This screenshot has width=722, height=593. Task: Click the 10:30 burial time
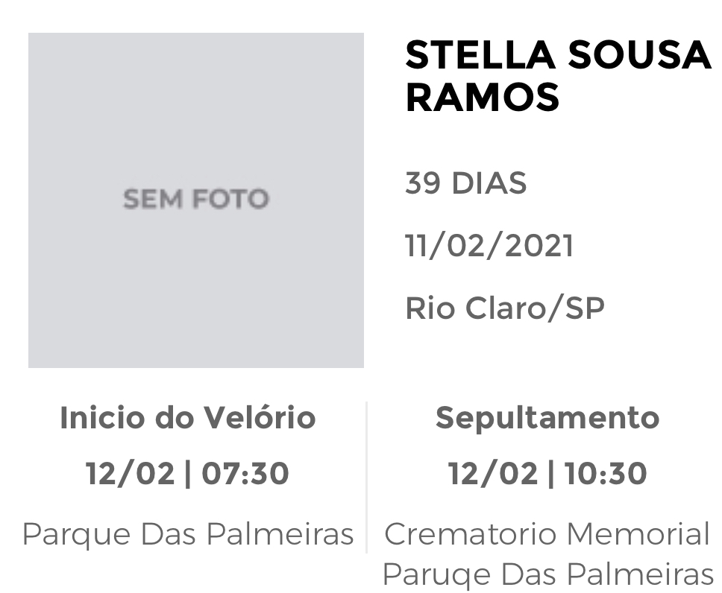tap(606, 473)
